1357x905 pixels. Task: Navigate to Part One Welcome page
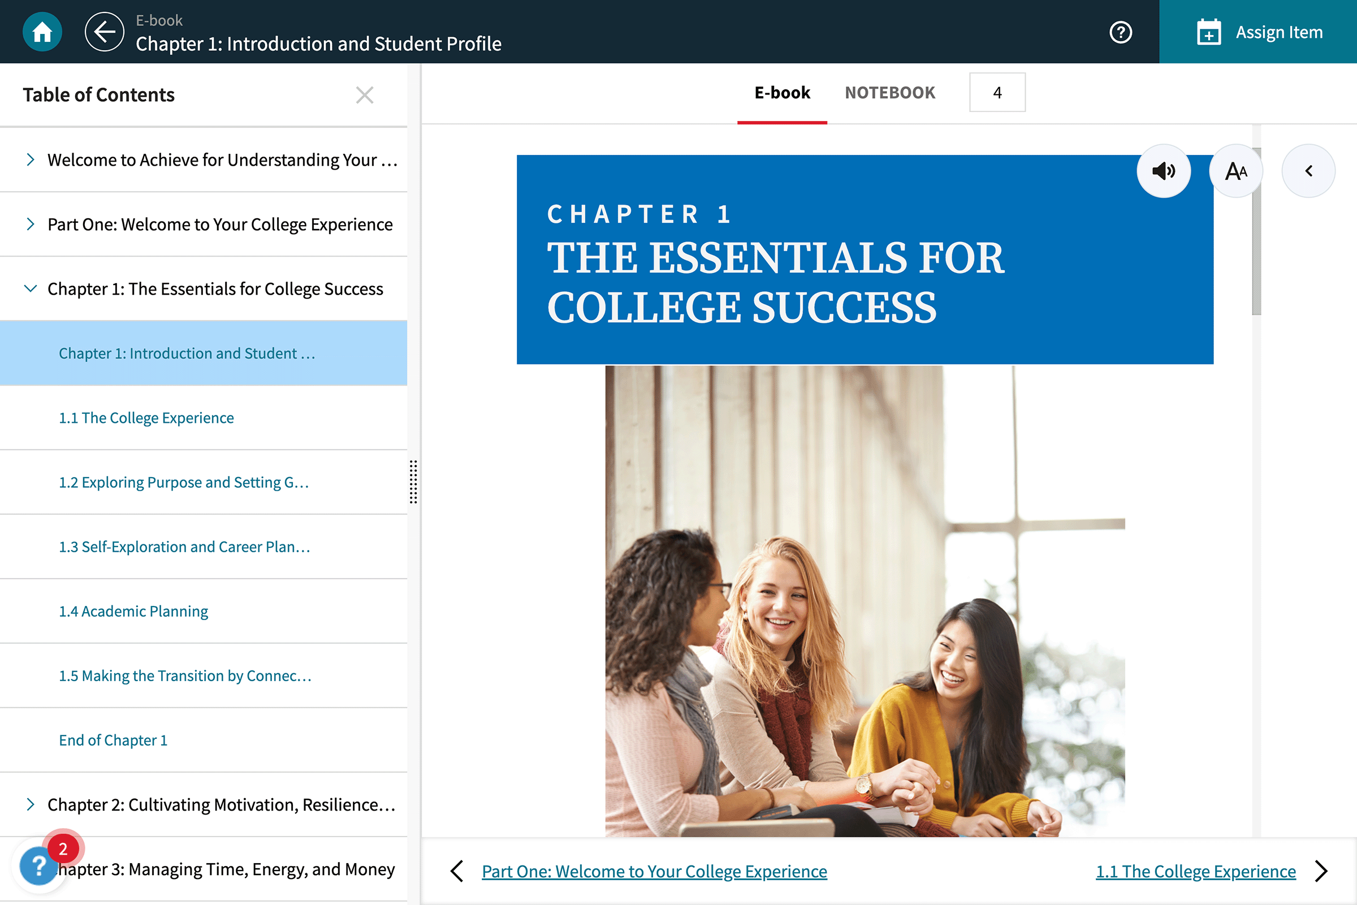click(x=655, y=871)
